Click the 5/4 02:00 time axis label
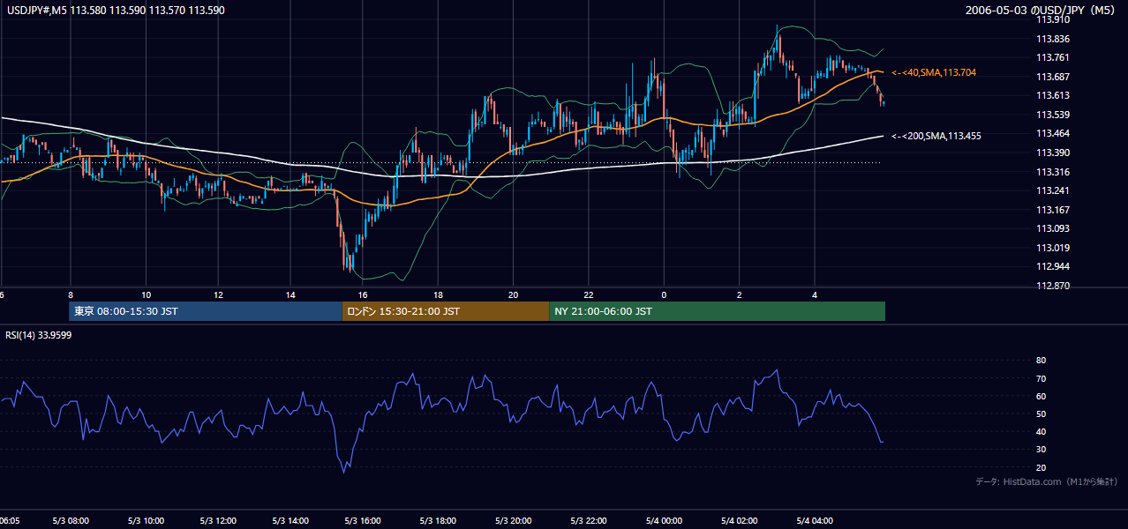 [740, 521]
